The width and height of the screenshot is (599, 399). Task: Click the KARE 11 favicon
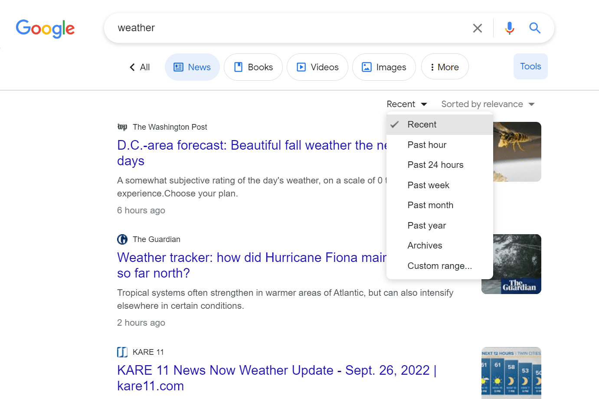(x=122, y=352)
